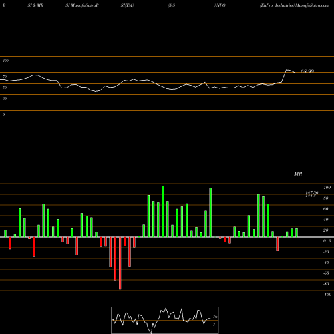Screen dimensions: 334x334
Task: Click the RSI current value 68.99
Action: 307,71
